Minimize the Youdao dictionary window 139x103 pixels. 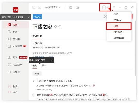(x=120, y=7)
